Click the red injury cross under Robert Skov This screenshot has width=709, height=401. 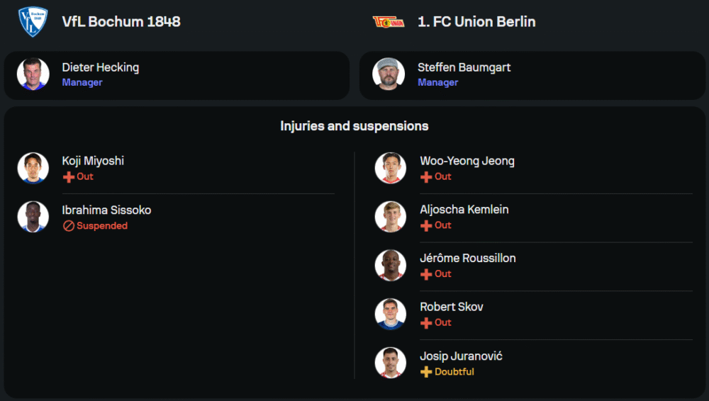tap(426, 323)
